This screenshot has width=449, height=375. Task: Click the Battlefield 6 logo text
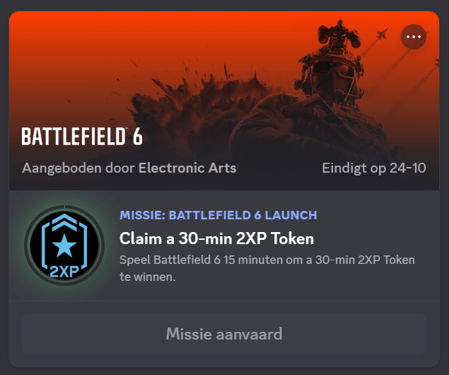coord(82,137)
